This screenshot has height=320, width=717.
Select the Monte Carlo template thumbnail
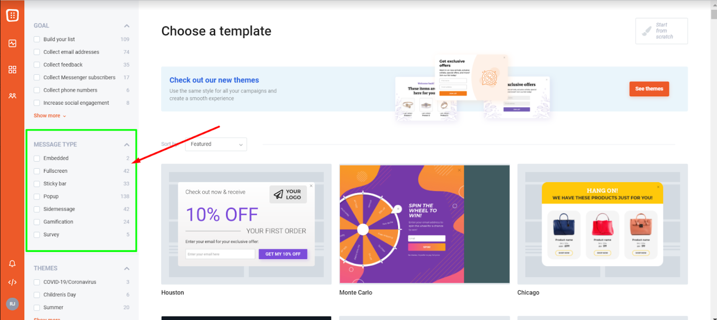(424, 224)
